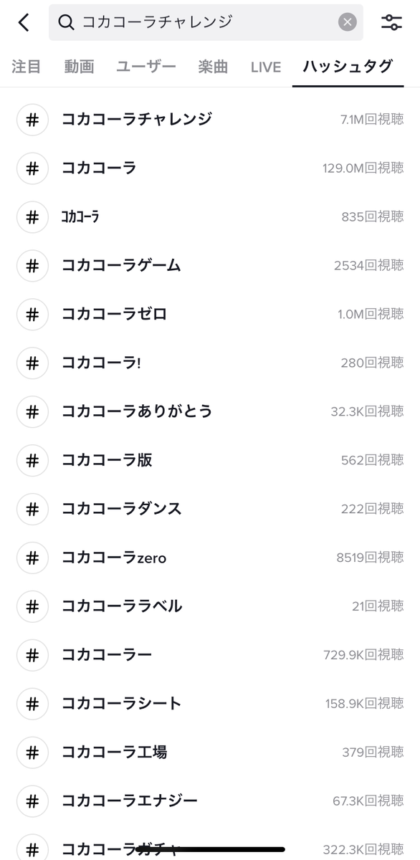The image size is (420, 860).
Task: Tap hash icon beside コカコーラゲーム
Action: pyautogui.click(x=32, y=265)
